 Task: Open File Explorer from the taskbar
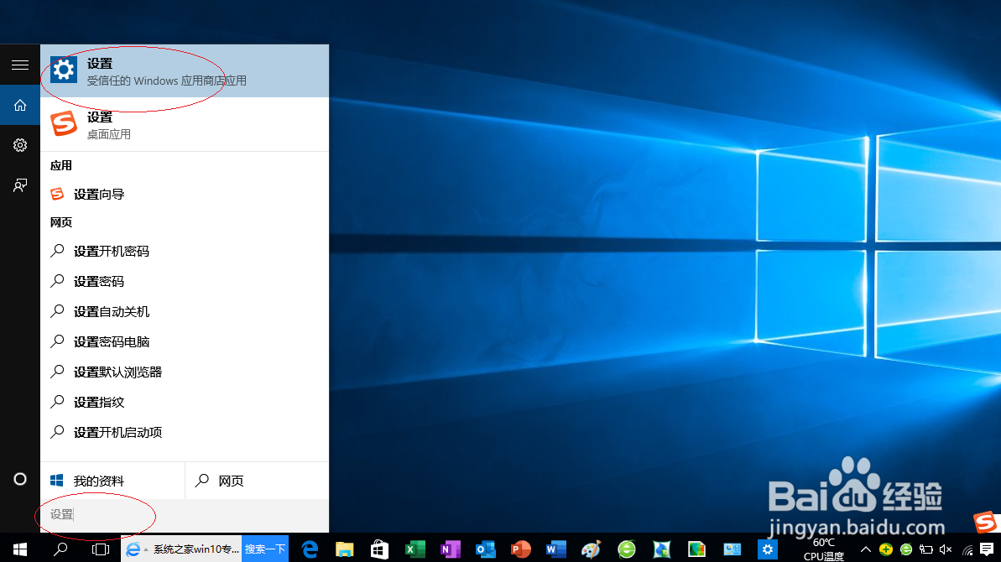click(x=345, y=549)
